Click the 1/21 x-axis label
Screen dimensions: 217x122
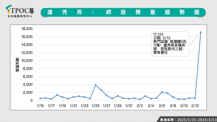tap(74, 106)
